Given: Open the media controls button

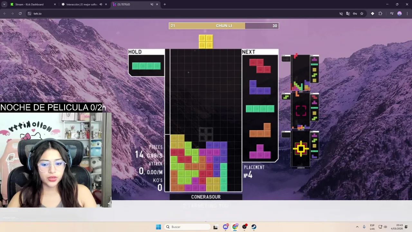Looking at the screenshot, I should (x=392, y=14).
